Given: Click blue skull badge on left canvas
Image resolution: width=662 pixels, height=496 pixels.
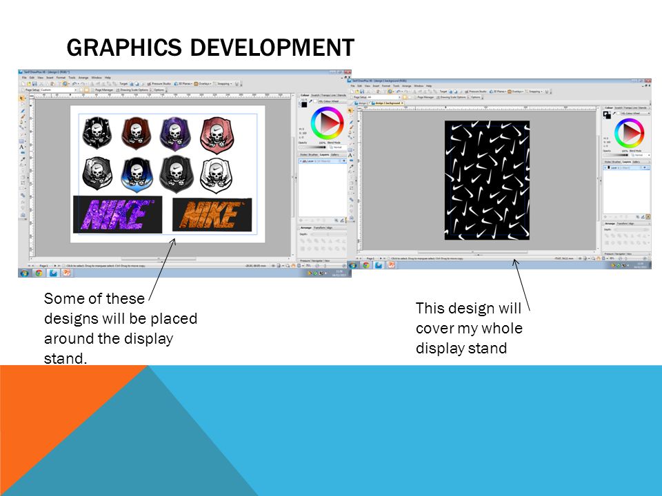Looking at the screenshot, I should click(137, 175).
